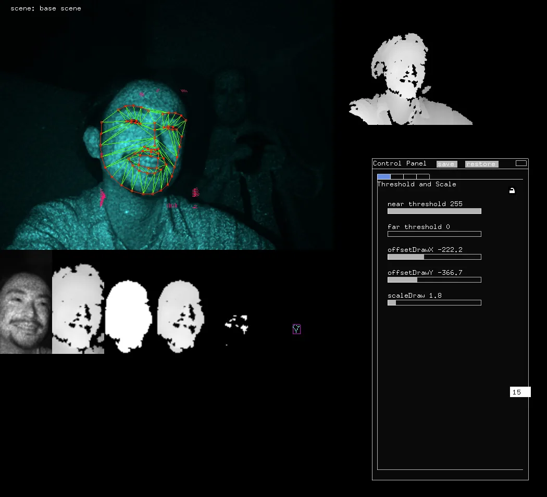The image size is (547, 497).
Task: Click the thumbnail with scattered white specks
Action: pyautogui.click(x=237, y=325)
